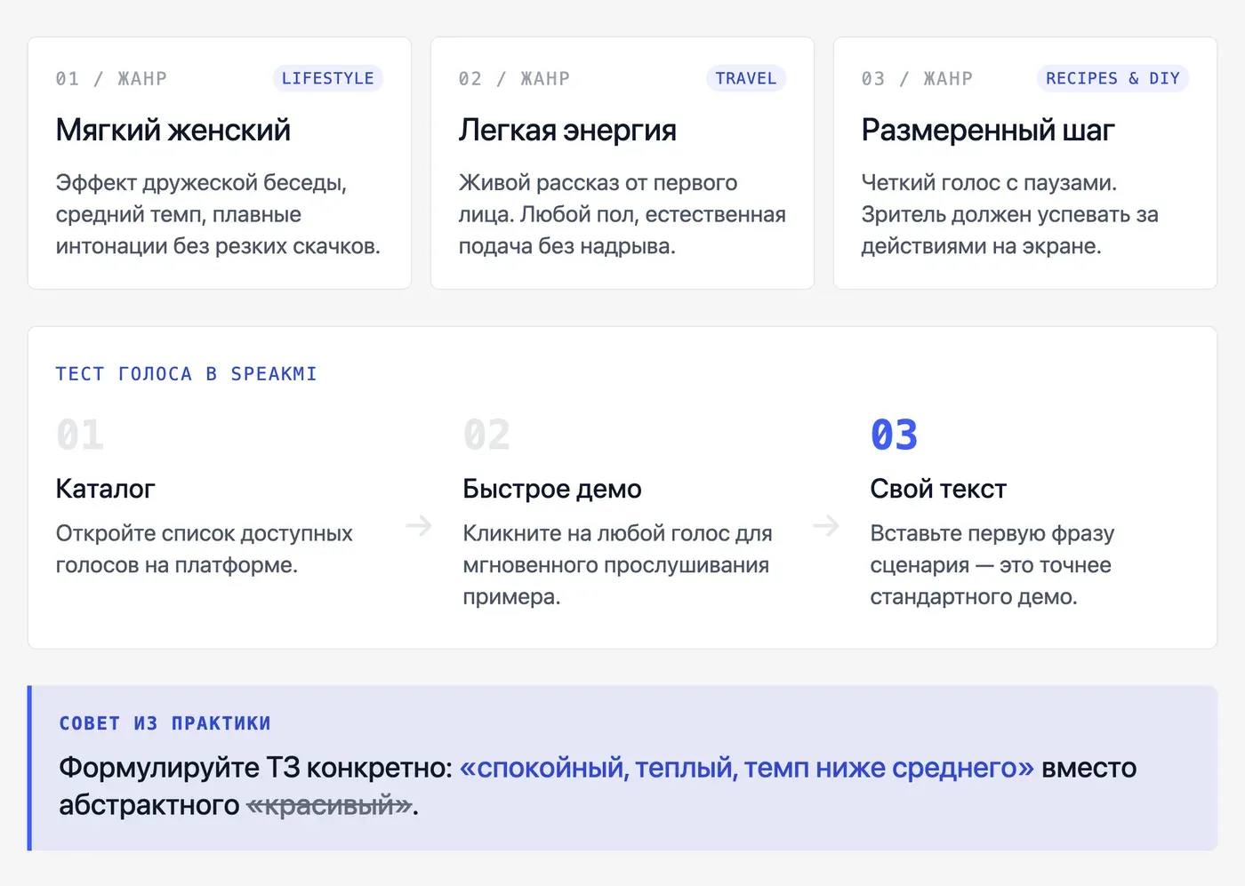Image resolution: width=1245 pixels, height=886 pixels.
Task: Click the RECIPES & DIY genre tag
Action: coord(1112,78)
